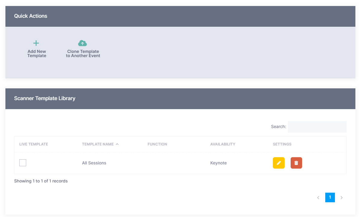Image resolution: width=359 pixels, height=217 pixels.
Task: Click the Keynote availability cell
Action: pyautogui.click(x=218, y=163)
